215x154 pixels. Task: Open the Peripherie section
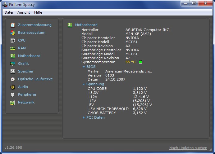point(27,95)
